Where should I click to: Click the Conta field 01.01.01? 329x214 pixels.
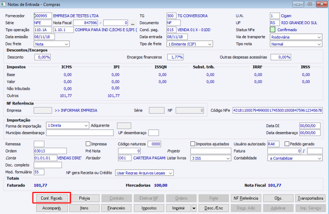(45, 158)
